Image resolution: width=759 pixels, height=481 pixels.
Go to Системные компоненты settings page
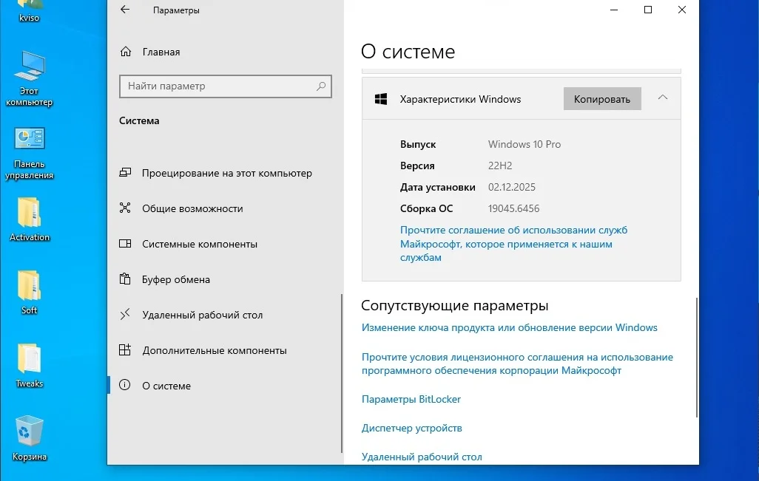(x=200, y=244)
